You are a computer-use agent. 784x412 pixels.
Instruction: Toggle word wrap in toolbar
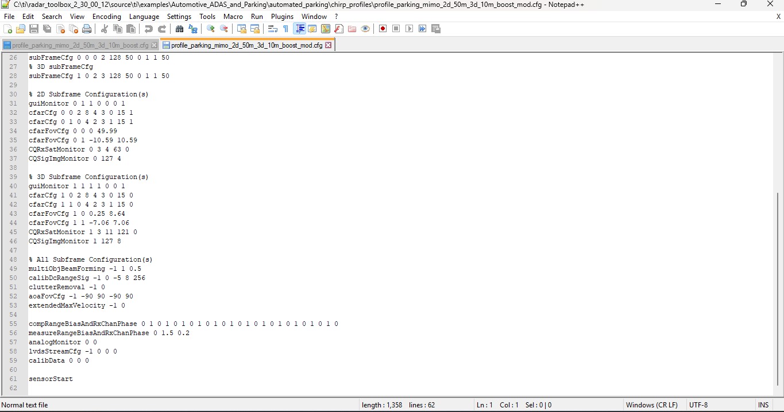coord(273,29)
